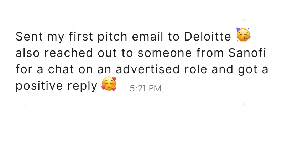This screenshot has height=155, width=282.
Task: Click the word "first" in first line
Action: coord(81,37)
